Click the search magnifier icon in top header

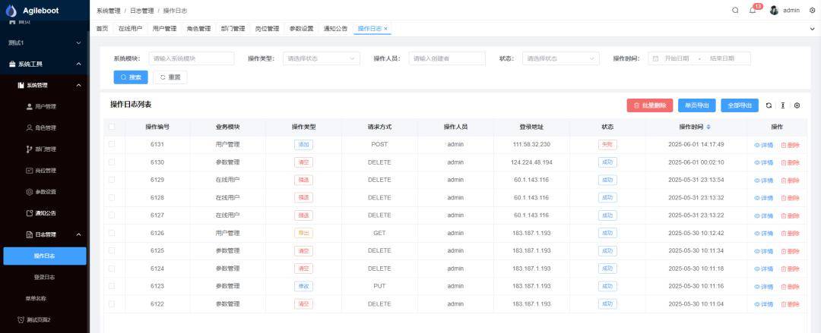(735, 11)
